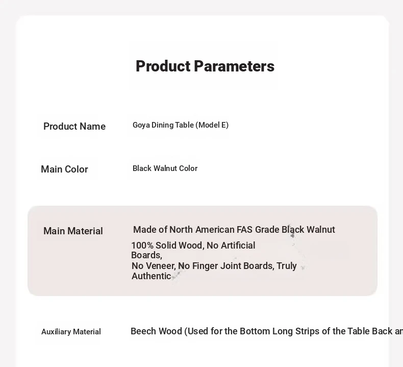Select the Auxiliary Material label

tap(71, 332)
